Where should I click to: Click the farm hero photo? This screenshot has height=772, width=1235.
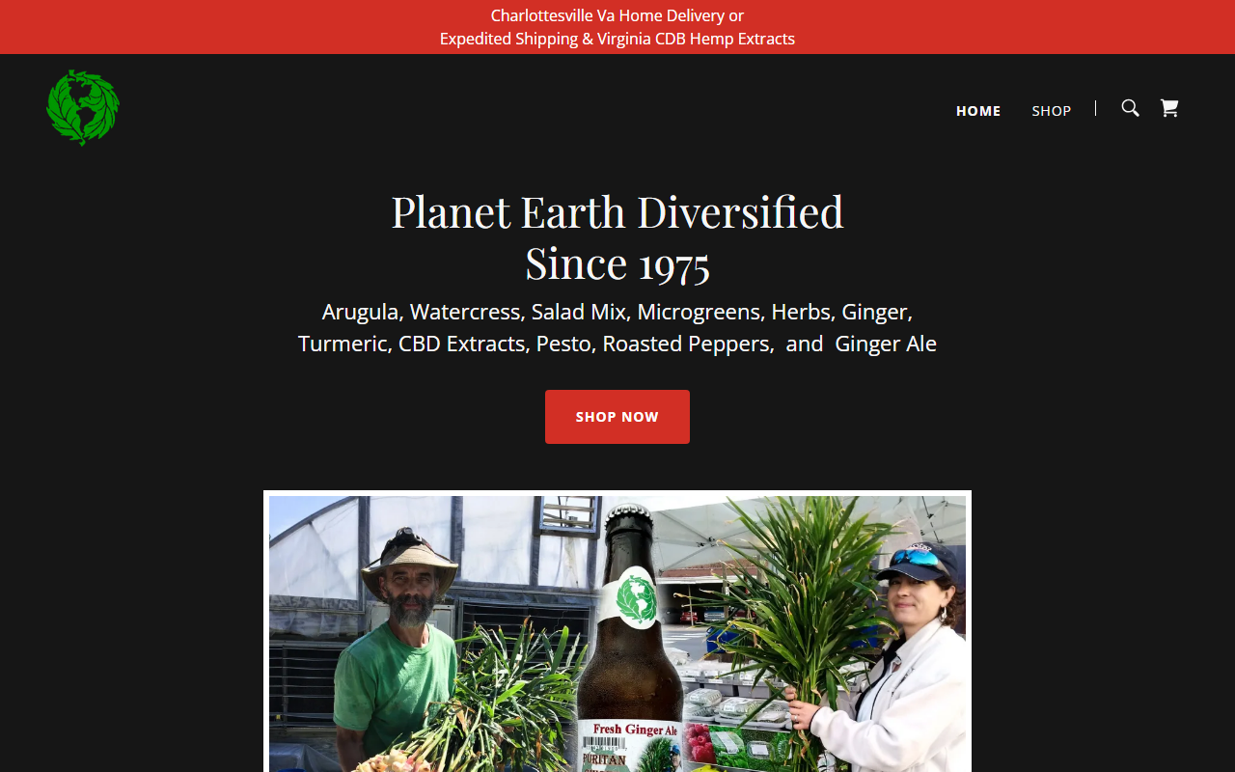click(617, 633)
